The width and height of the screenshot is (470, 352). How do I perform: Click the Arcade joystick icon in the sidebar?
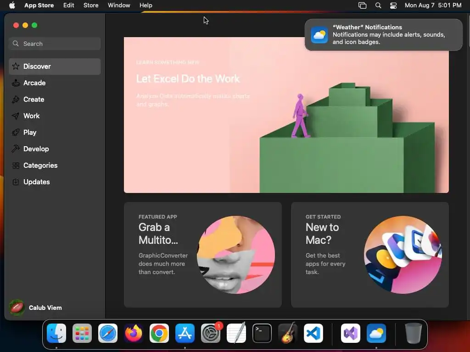coord(16,83)
